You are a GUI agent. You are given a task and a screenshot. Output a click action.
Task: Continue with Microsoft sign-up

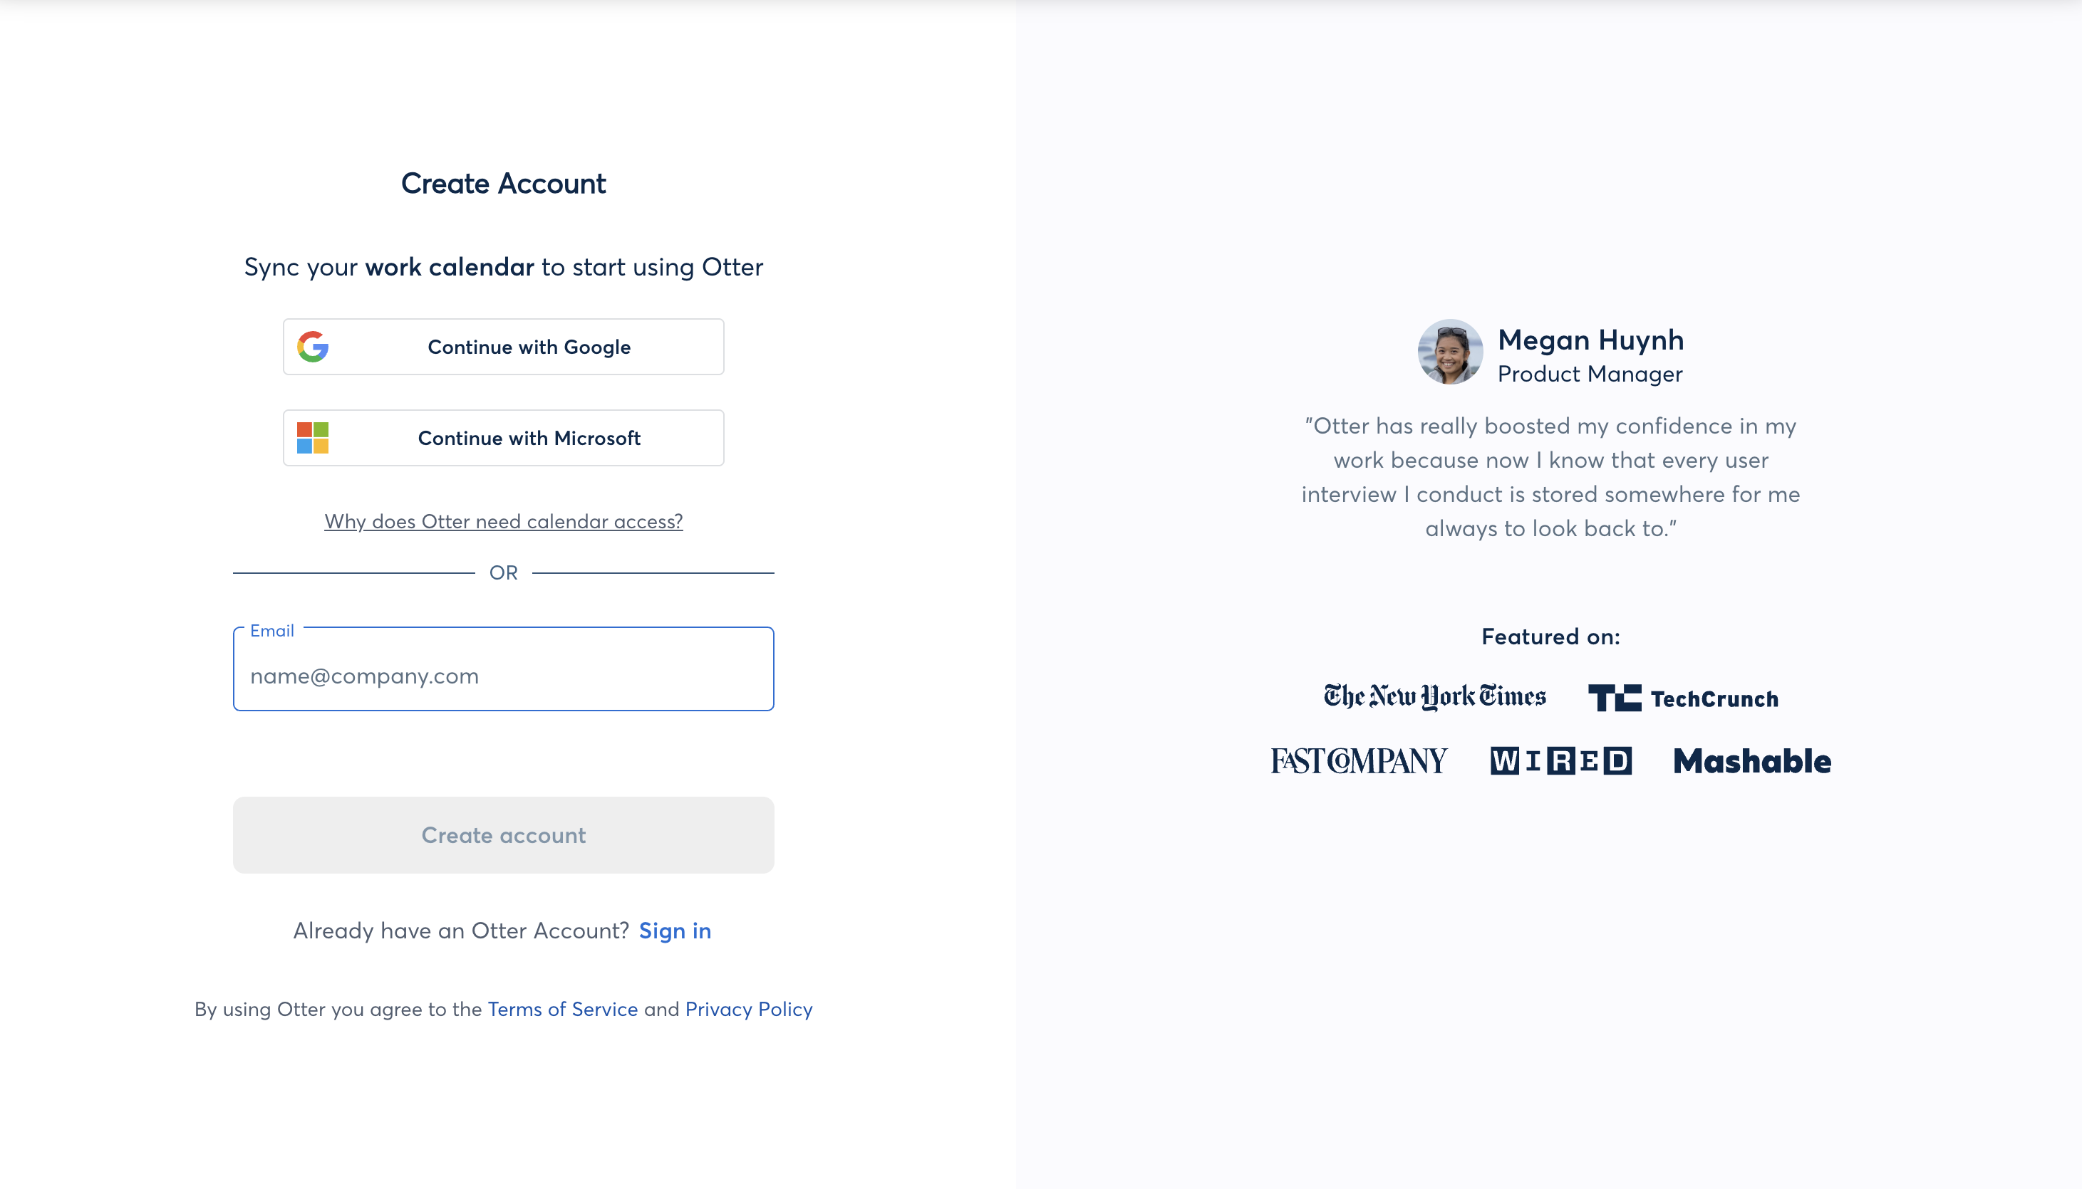529,439
